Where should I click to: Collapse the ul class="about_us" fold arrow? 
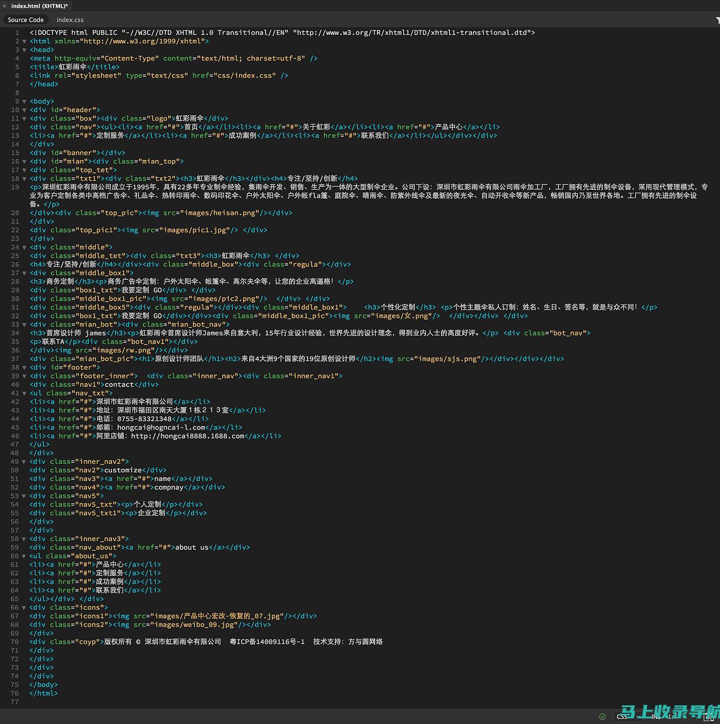point(24,556)
